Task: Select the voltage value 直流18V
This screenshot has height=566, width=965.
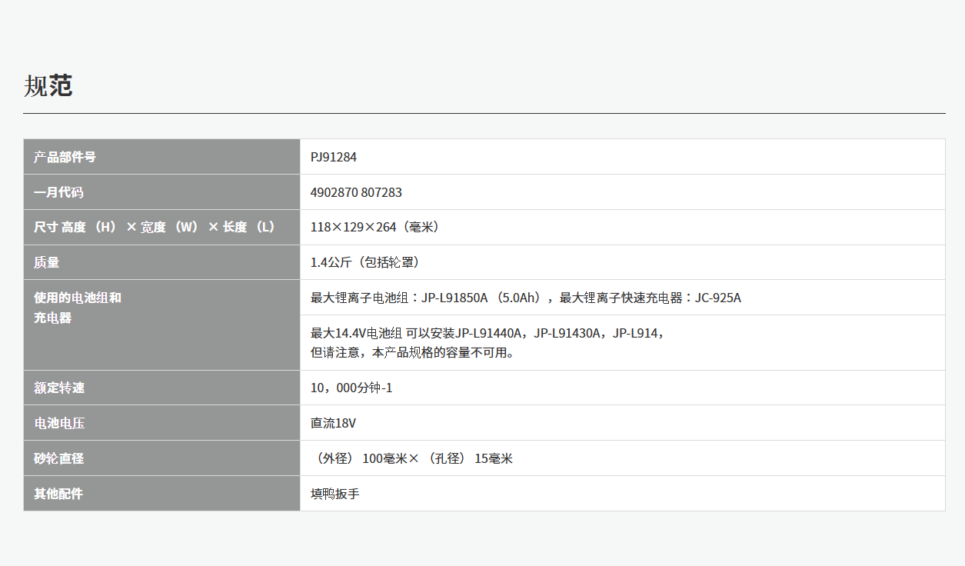Action: click(x=333, y=423)
